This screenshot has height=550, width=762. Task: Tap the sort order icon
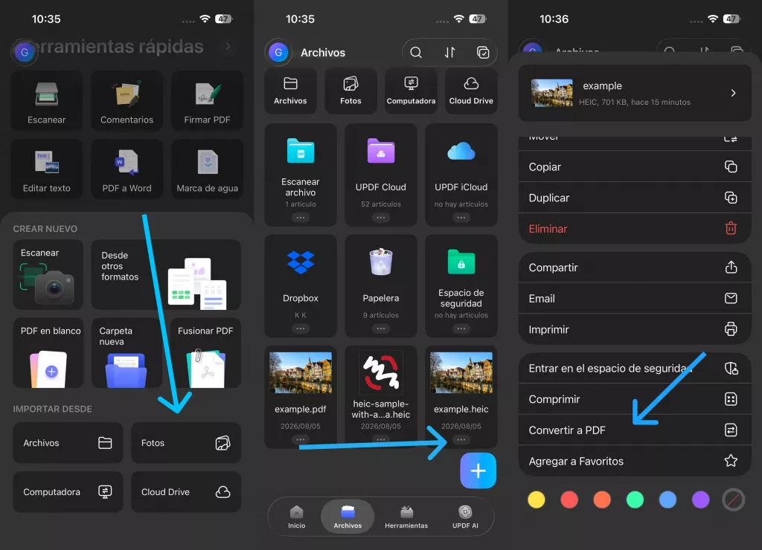point(450,53)
